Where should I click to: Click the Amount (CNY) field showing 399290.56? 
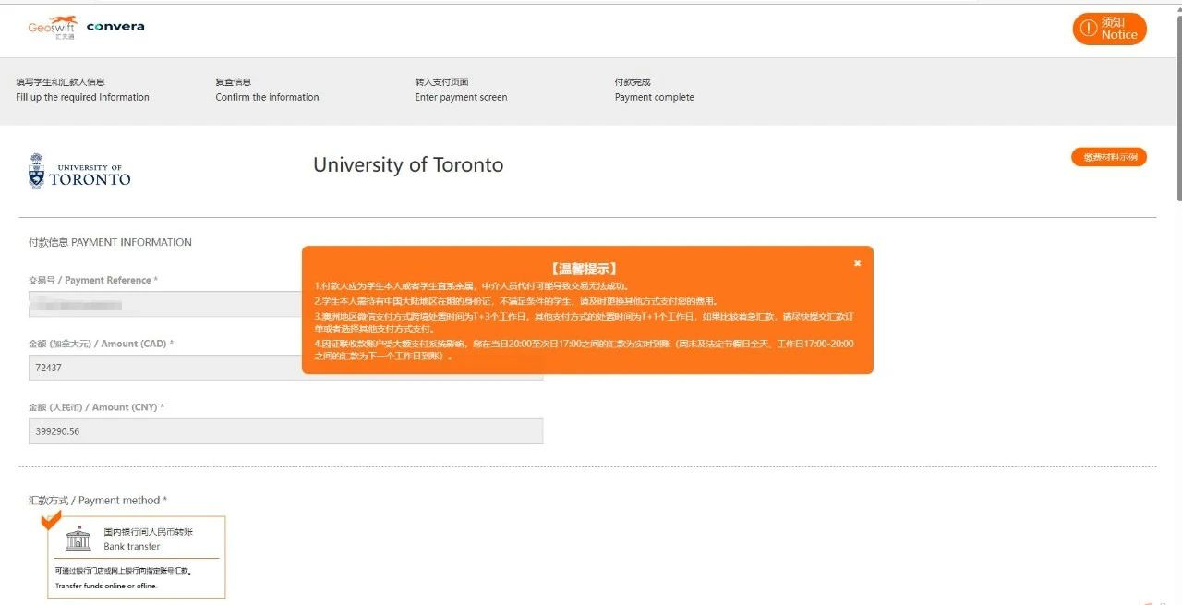pos(285,430)
